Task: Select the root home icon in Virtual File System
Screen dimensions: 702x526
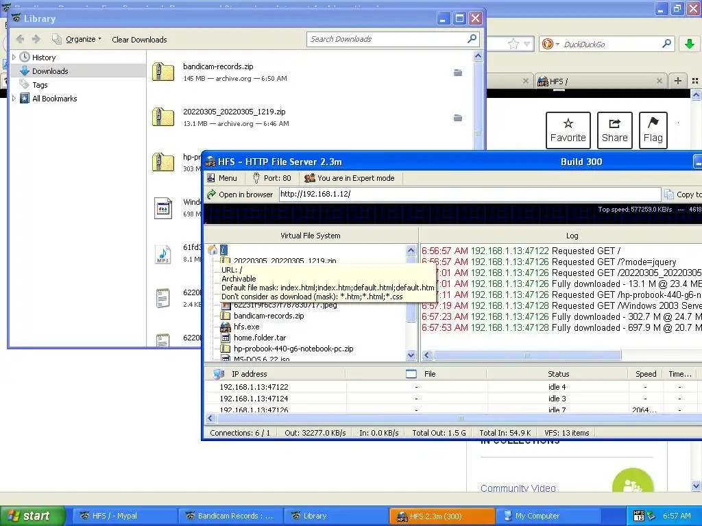Action: (x=213, y=249)
